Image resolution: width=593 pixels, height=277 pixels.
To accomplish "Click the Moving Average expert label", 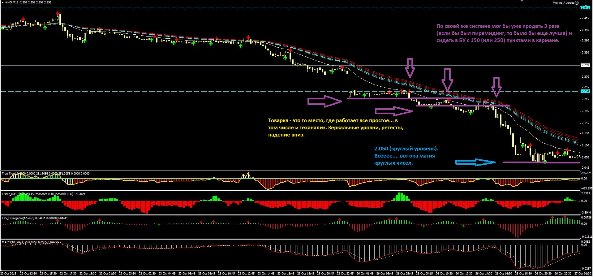I will coord(564,2).
